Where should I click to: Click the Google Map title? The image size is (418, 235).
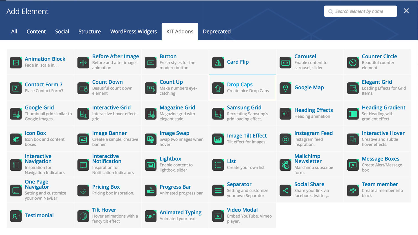coord(309,88)
